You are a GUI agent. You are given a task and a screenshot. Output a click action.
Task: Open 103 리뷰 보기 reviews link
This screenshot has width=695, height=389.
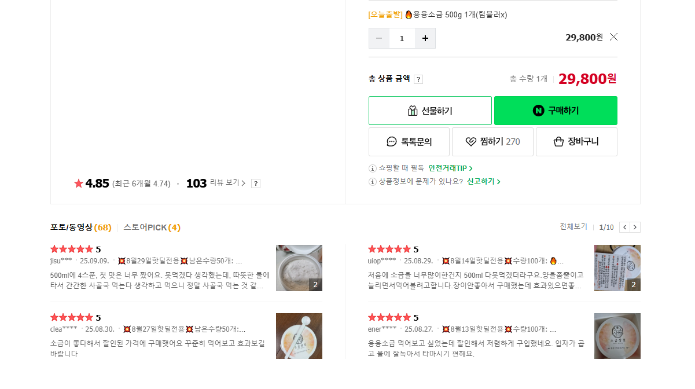point(216,183)
